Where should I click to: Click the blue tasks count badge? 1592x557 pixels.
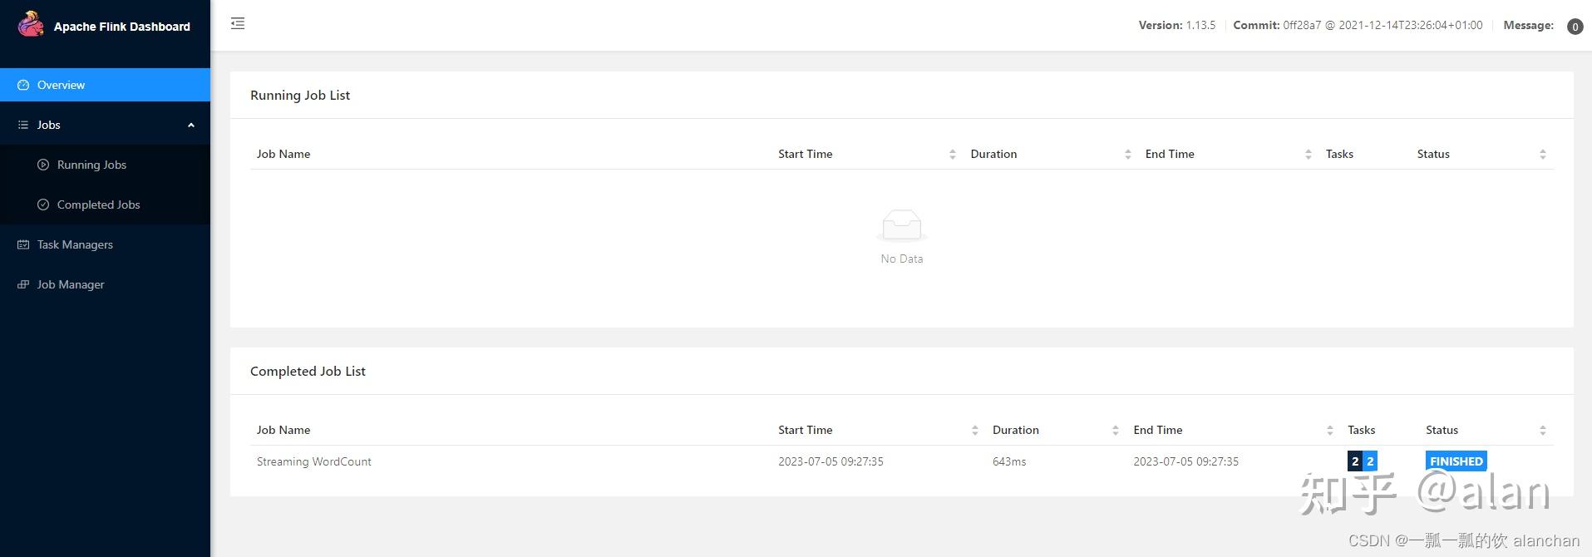coord(1370,461)
